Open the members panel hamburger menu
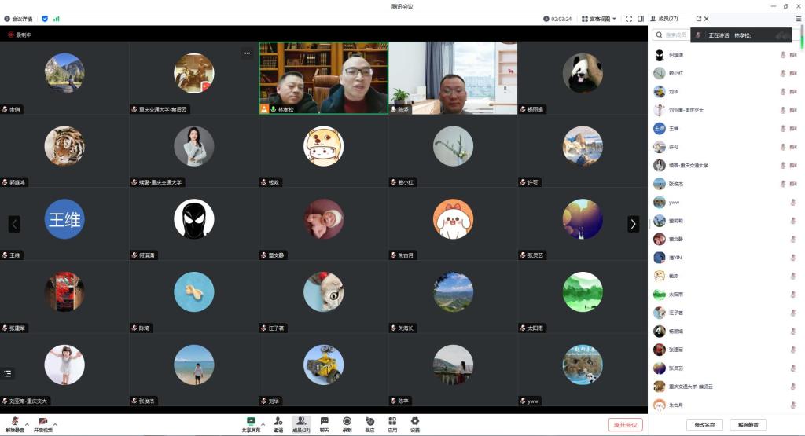The width and height of the screenshot is (805, 436). point(799,19)
